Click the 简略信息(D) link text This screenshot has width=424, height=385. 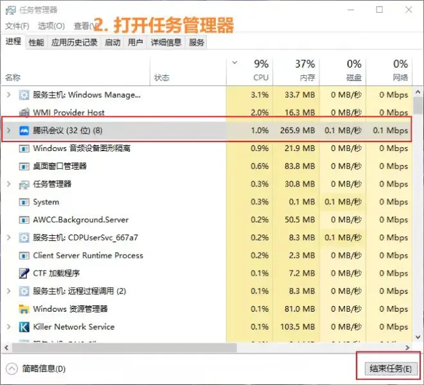pos(44,369)
